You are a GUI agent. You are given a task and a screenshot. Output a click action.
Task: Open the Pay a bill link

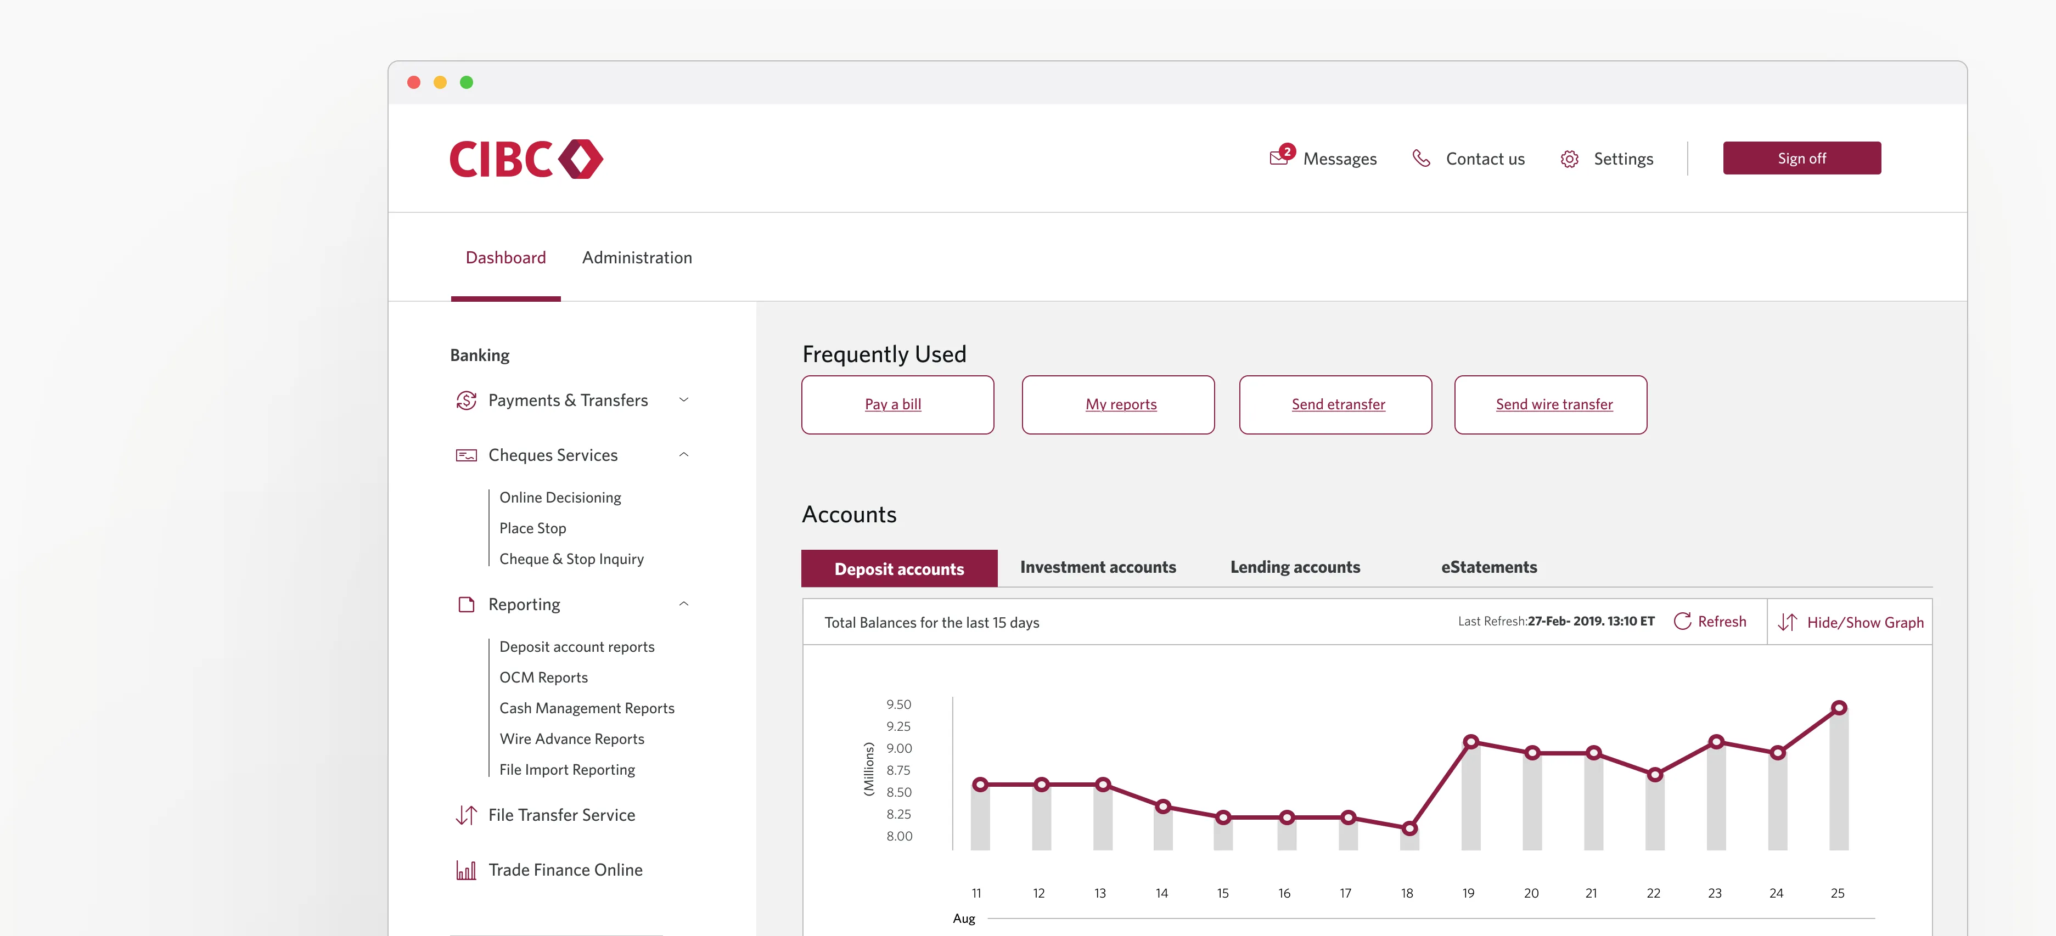(x=892, y=404)
